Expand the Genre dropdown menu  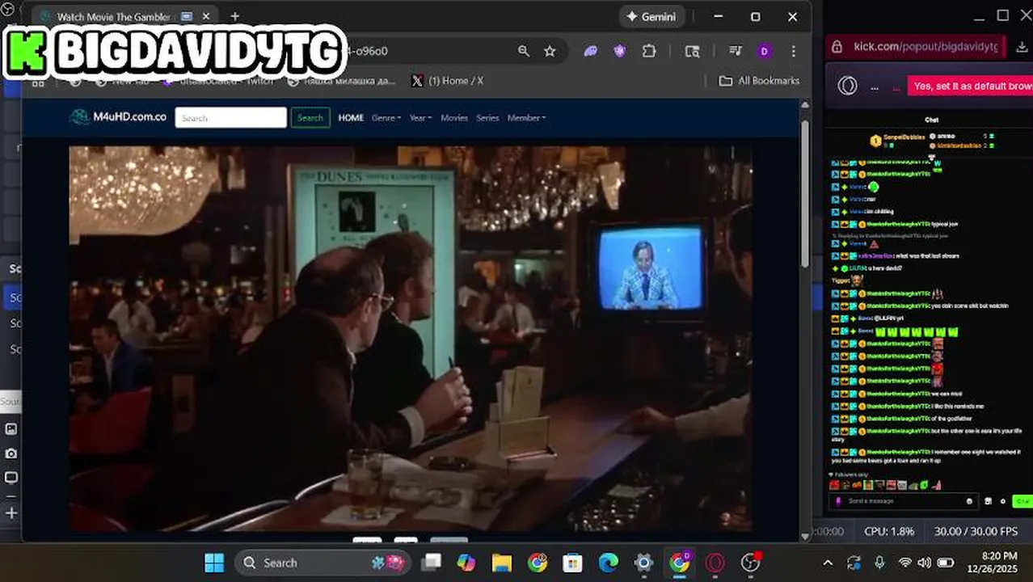(x=386, y=118)
